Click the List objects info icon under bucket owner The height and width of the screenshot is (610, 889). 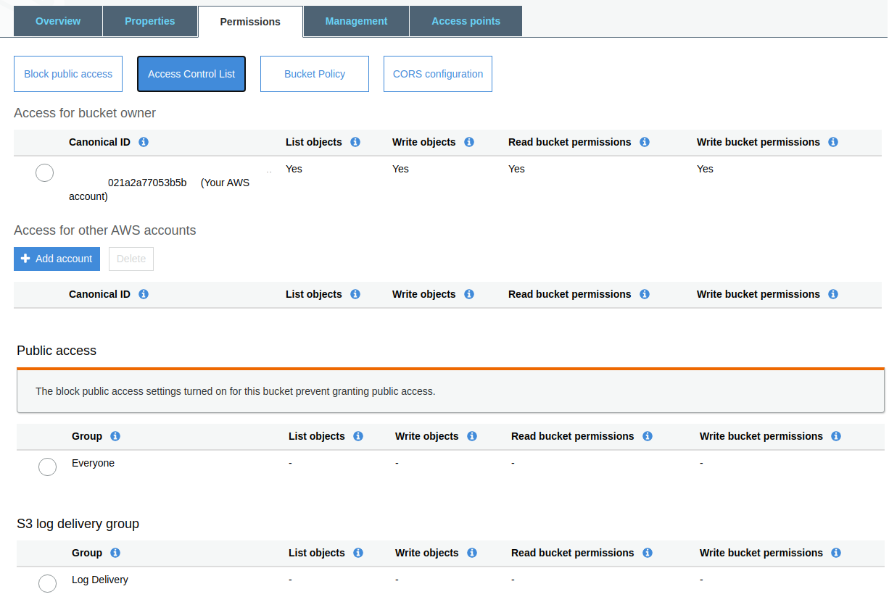click(x=355, y=142)
